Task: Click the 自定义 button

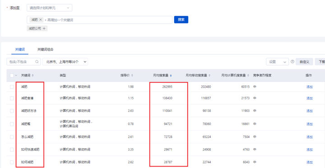Action: click(x=304, y=61)
